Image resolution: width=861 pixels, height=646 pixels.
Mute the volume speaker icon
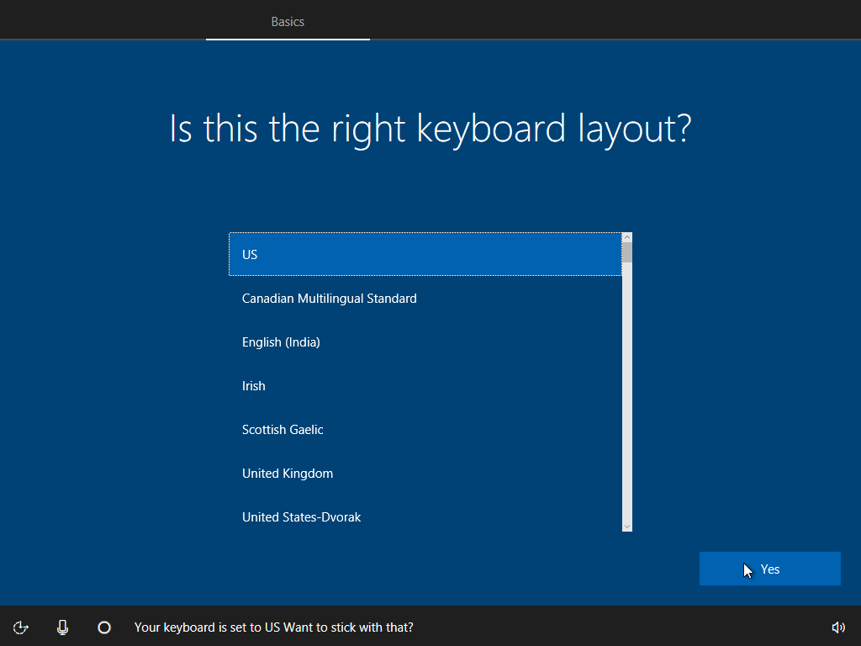[x=838, y=627]
